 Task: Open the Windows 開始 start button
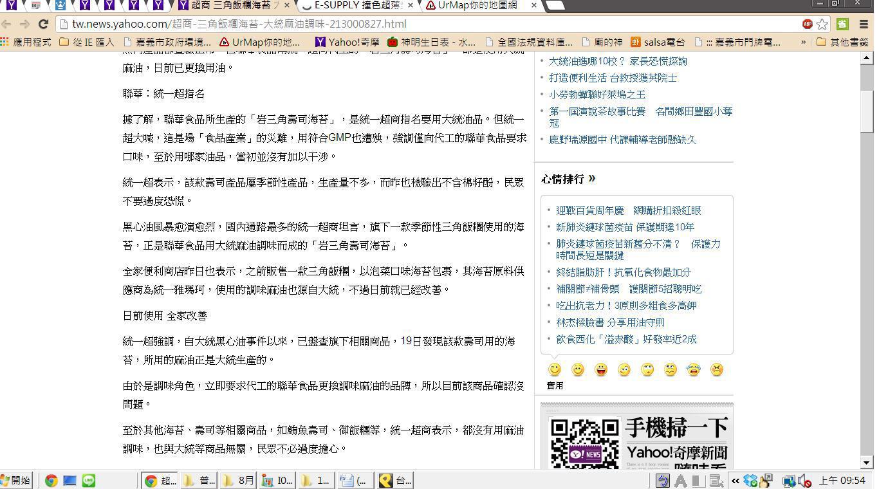(15, 481)
